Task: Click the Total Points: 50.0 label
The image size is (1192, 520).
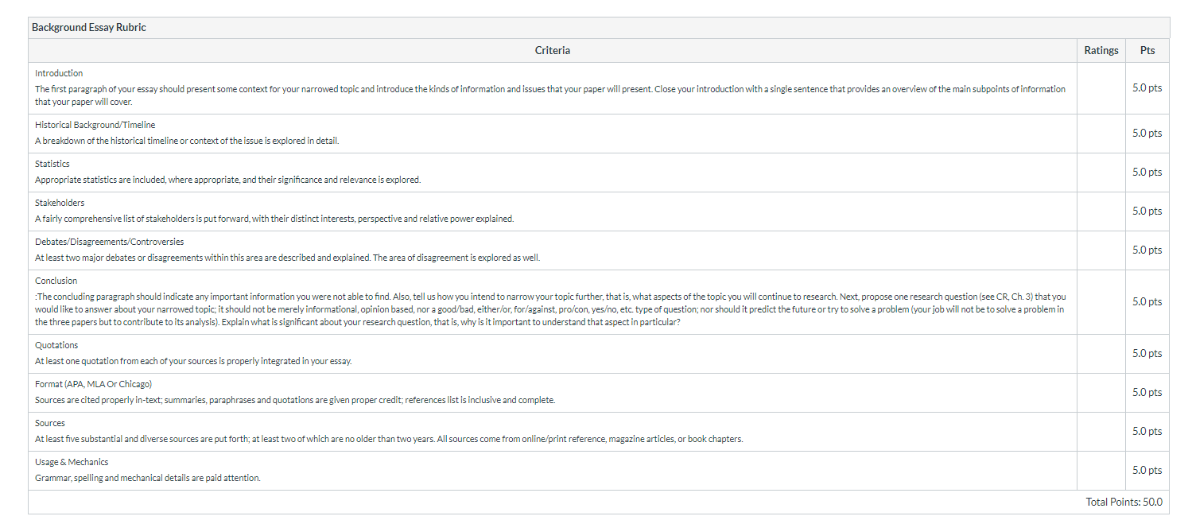Action: tap(1124, 502)
